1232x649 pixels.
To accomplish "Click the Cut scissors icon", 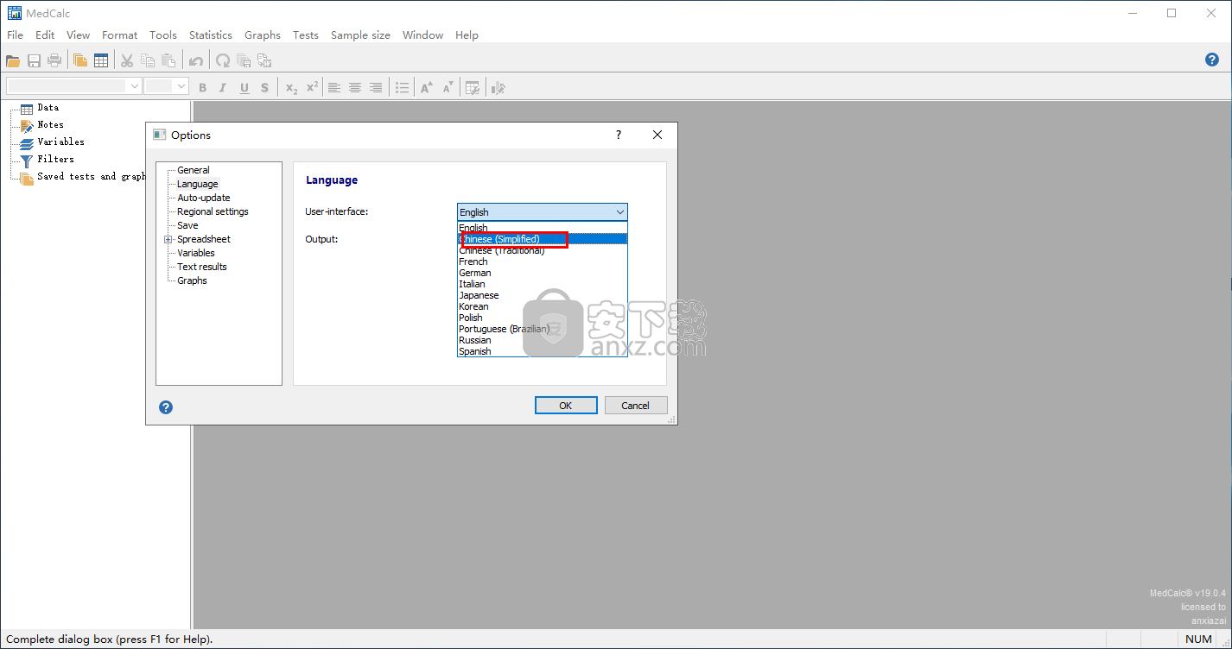I will click(x=127, y=60).
